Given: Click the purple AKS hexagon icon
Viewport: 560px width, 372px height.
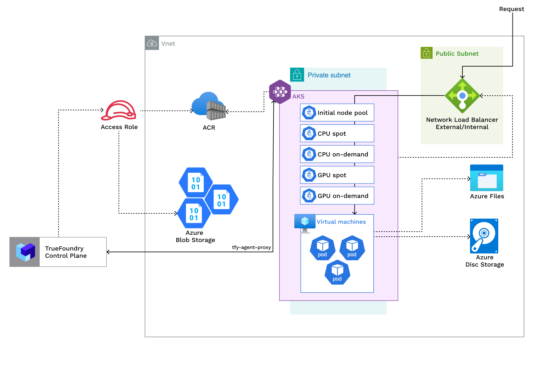Looking at the screenshot, I should click(x=280, y=92).
